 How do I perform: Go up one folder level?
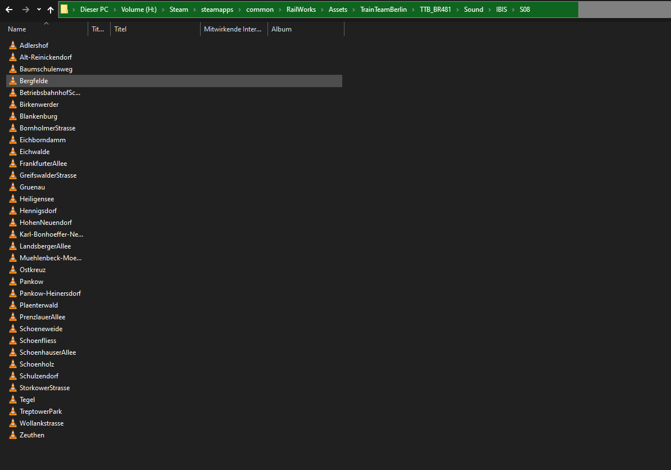point(51,10)
